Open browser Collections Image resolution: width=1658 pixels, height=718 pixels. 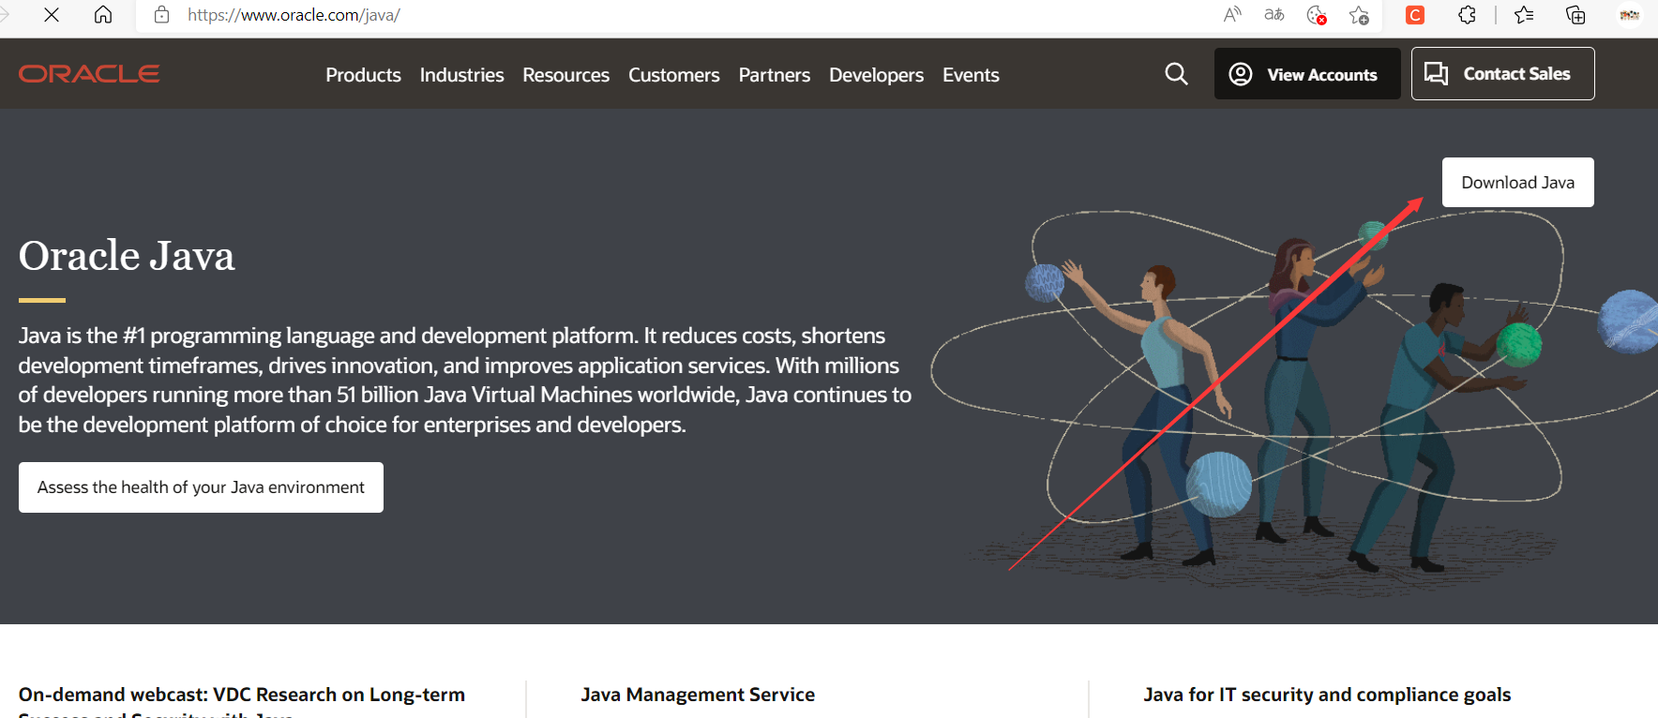point(1575,15)
